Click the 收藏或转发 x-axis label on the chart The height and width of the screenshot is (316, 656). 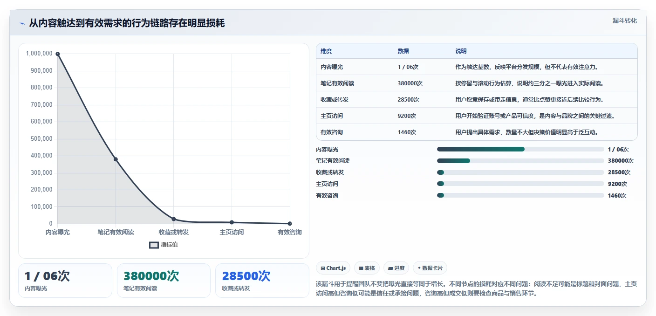tap(174, 232)
